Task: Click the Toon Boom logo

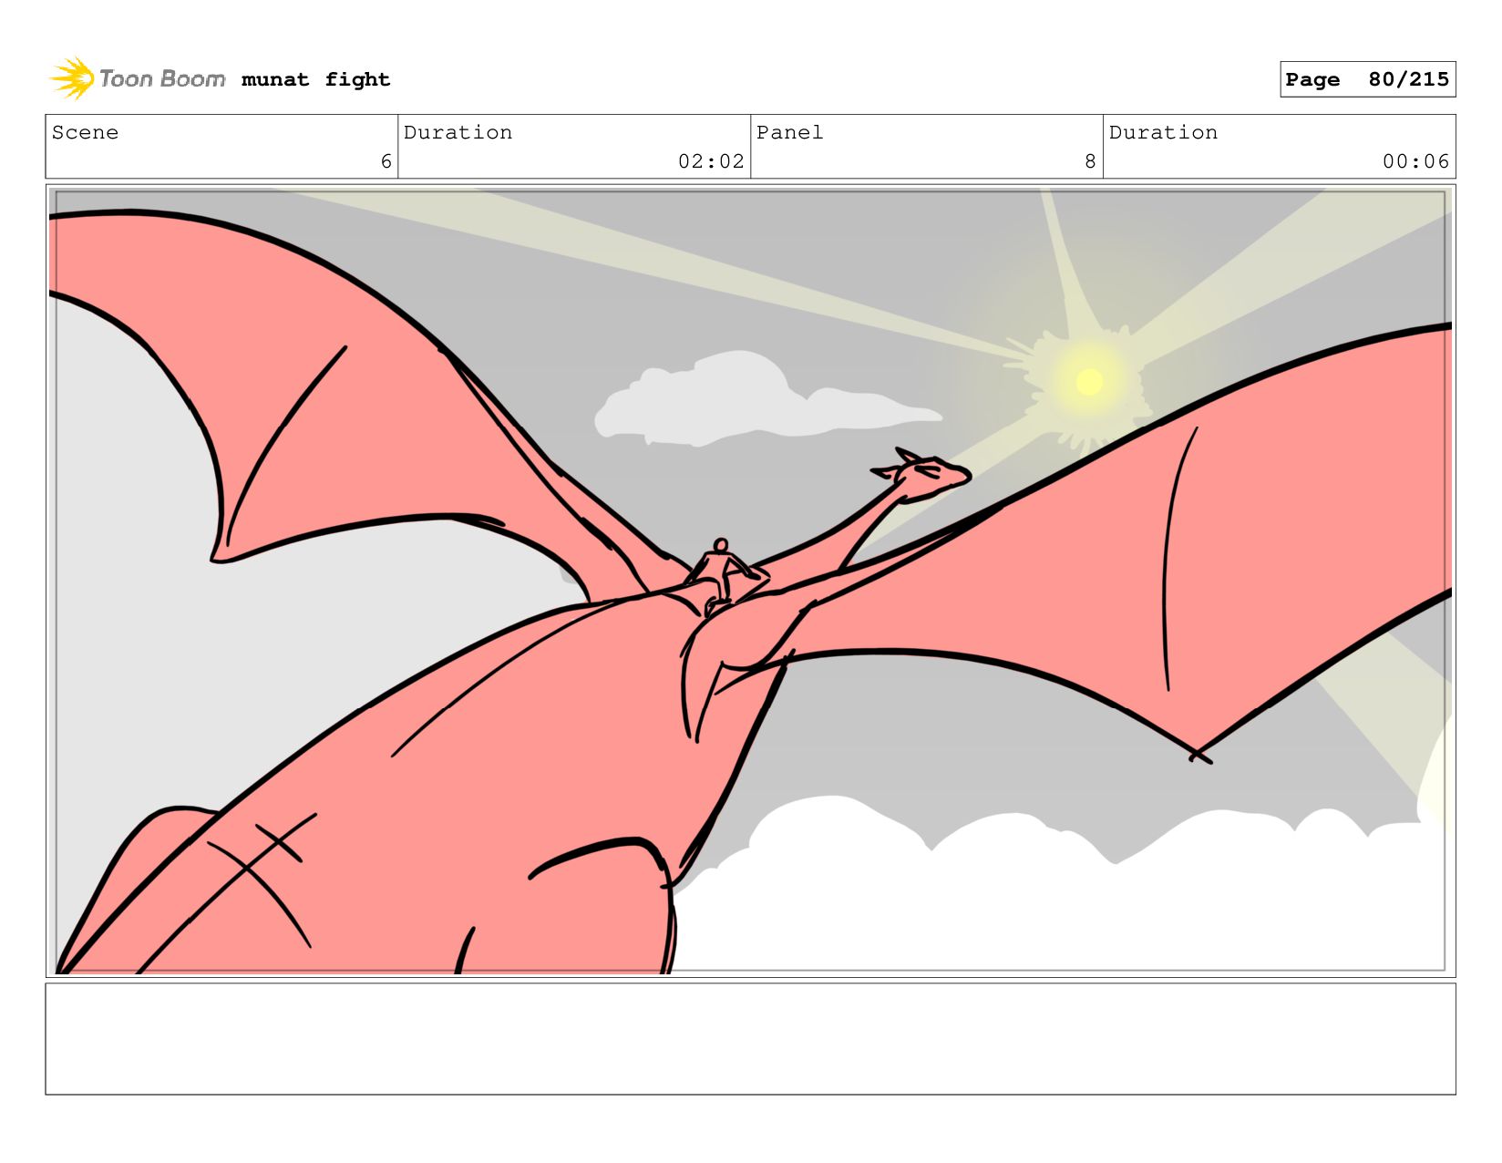Action: pyautogui.click(x=137, y=79)
